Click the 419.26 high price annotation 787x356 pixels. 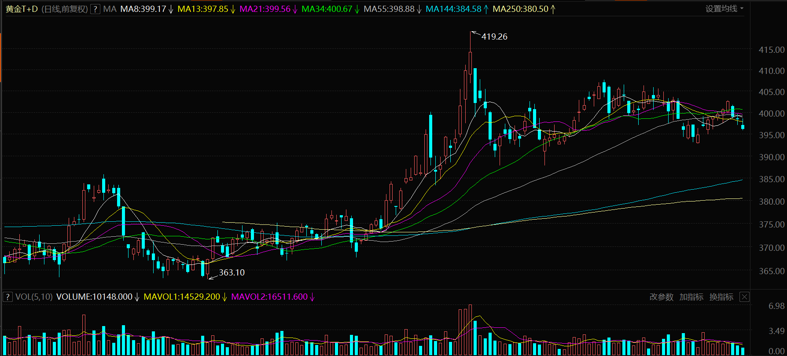point(494,37)
